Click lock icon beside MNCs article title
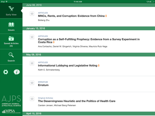This screenshot has height=116, width=155. pos(106,16)
